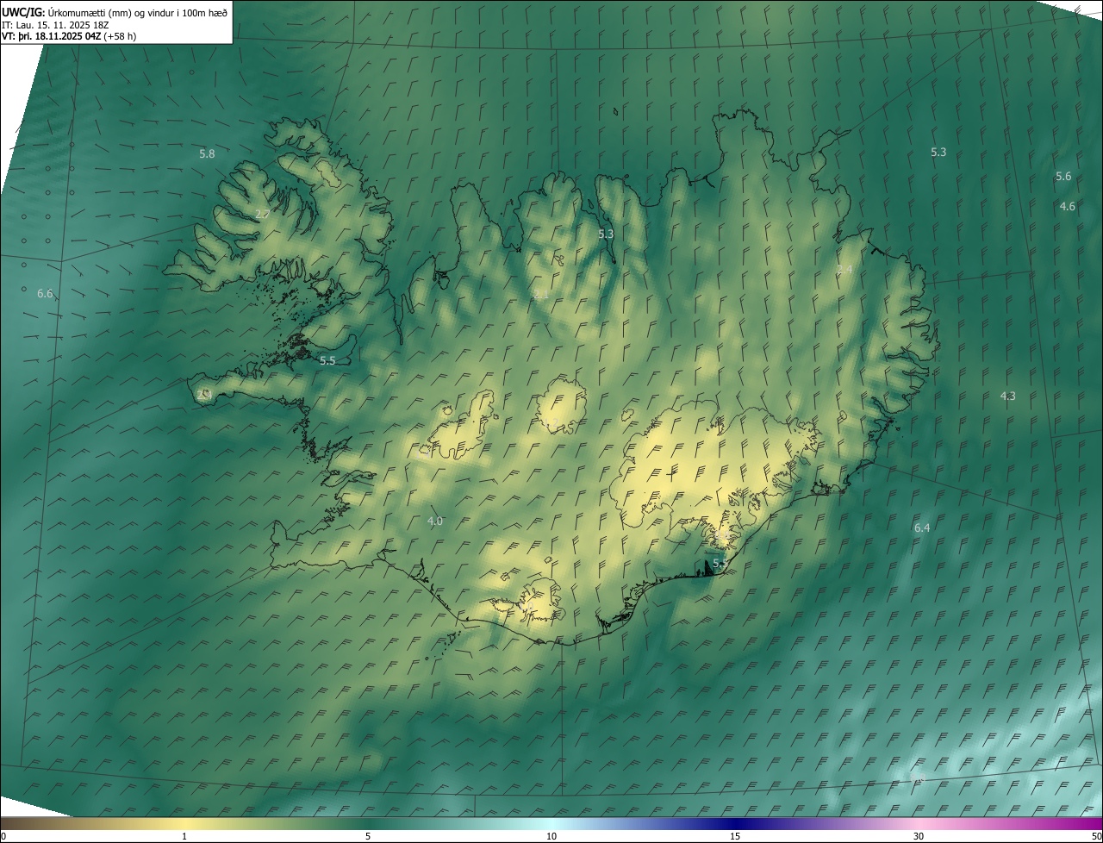
Task: Click the colorbar label 5
Action: [x=368, y=836]
